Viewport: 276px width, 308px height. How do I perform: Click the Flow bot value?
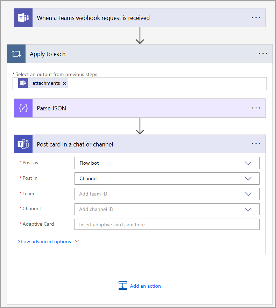coord(89,163)
